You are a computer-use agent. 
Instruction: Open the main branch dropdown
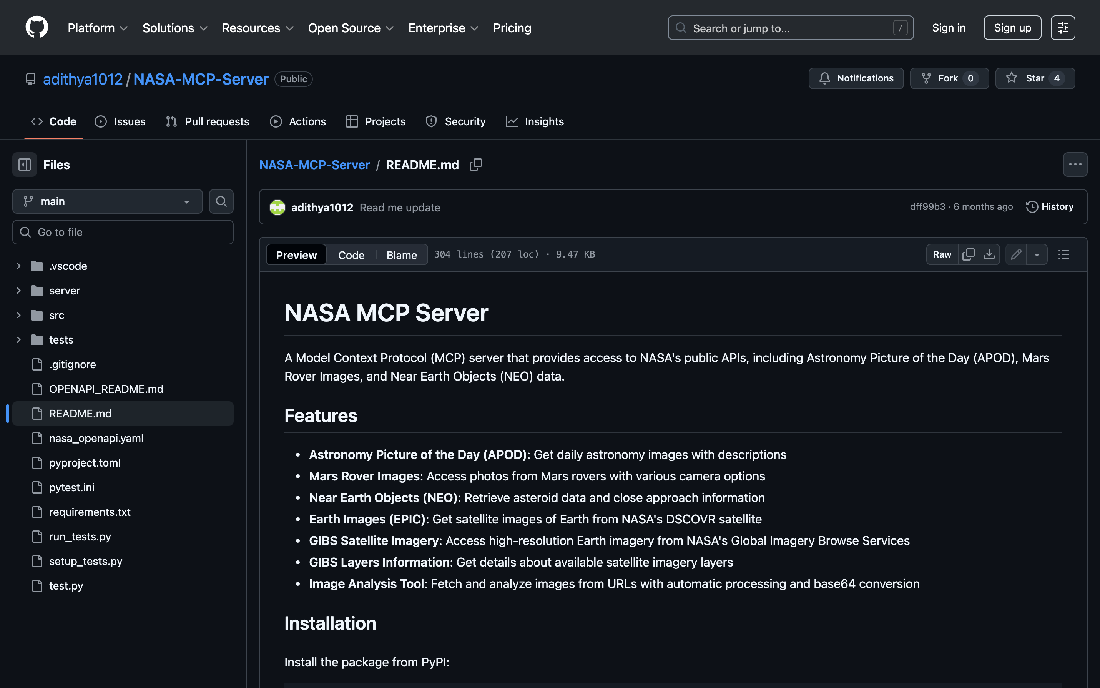coord(107,201)
